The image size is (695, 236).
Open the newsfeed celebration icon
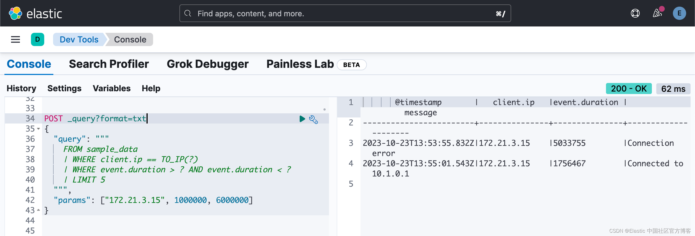tap(657, 13)
